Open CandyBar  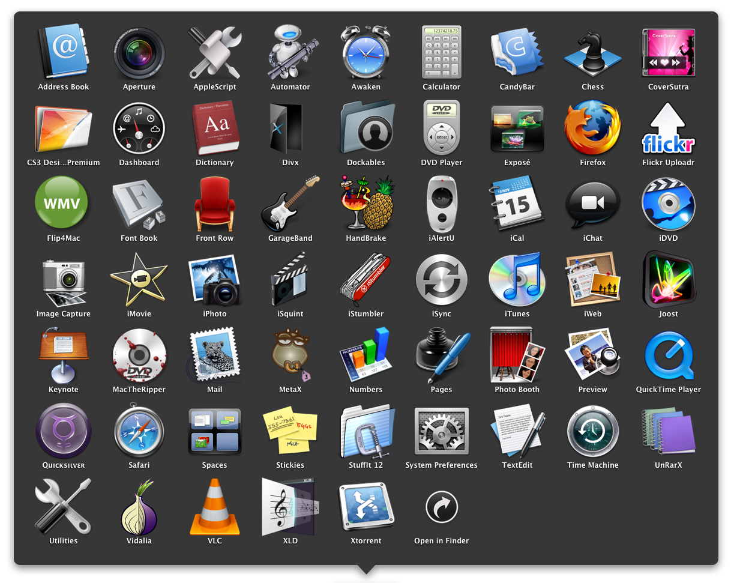(x=517, y=52)
